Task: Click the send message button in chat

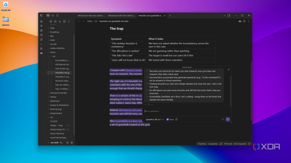Action: click(228, 120)
